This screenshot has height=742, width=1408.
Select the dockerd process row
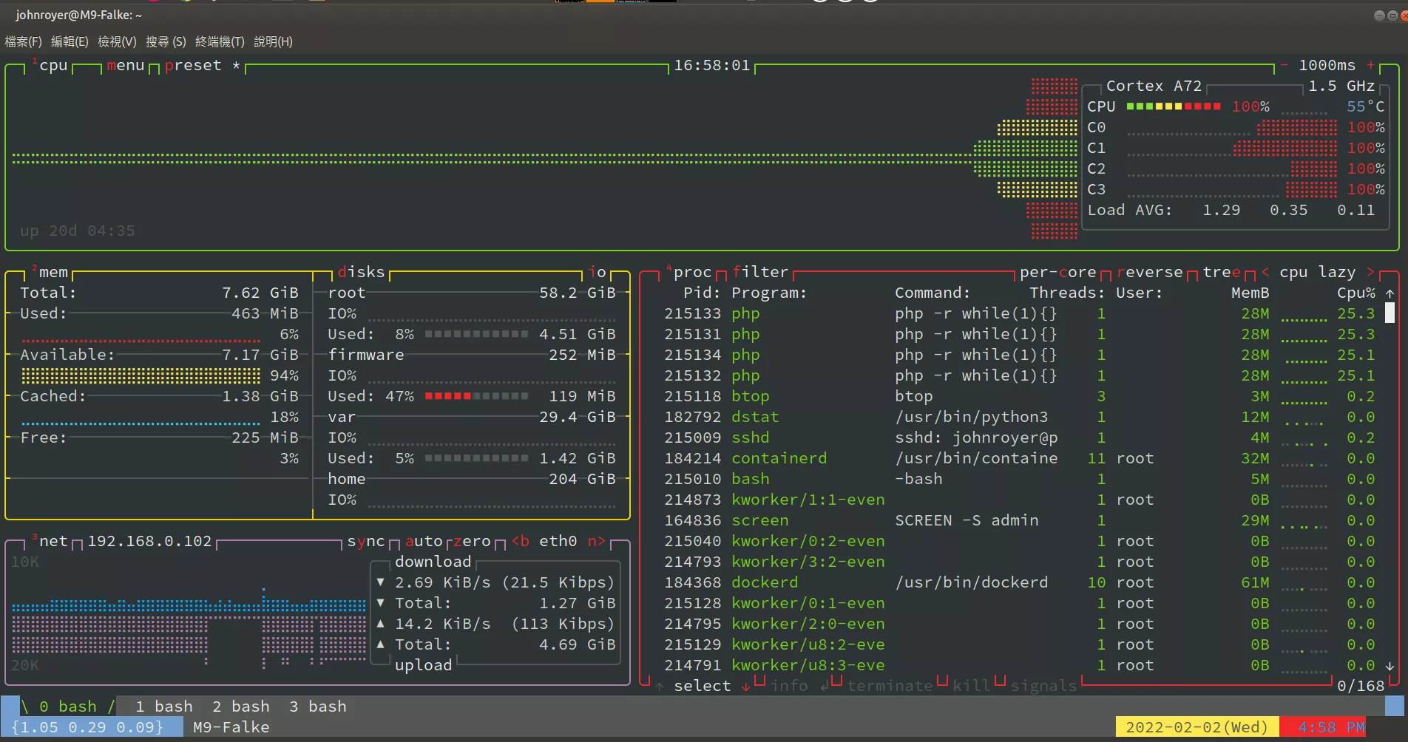[x=1019, y=582]
